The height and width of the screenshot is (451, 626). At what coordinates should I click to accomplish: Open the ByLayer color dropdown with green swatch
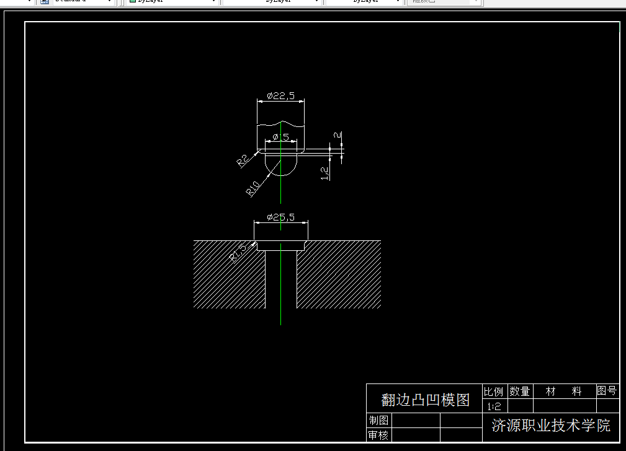(x=172, y=2)
